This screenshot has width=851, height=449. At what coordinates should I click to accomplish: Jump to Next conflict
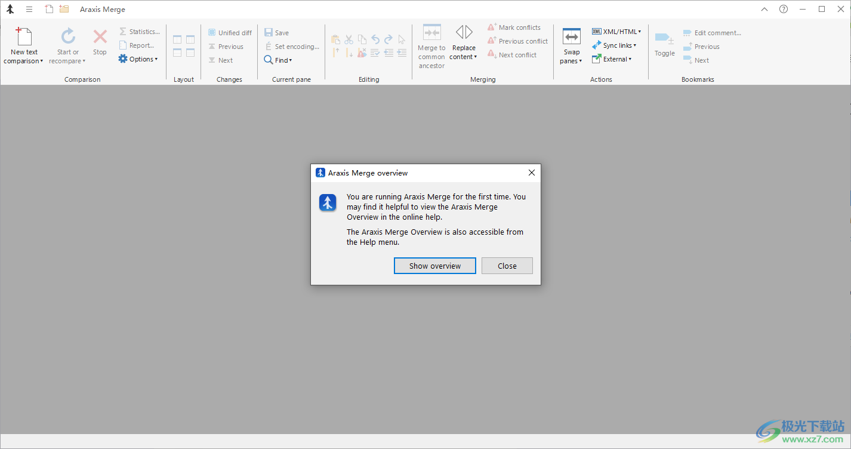tap(512, 55)
